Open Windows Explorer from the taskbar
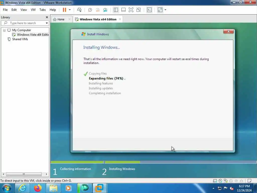 coord(53,188)
